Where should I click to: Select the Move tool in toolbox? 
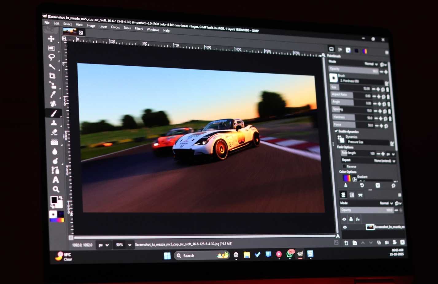pyautogui.click(x=51, y=39)
